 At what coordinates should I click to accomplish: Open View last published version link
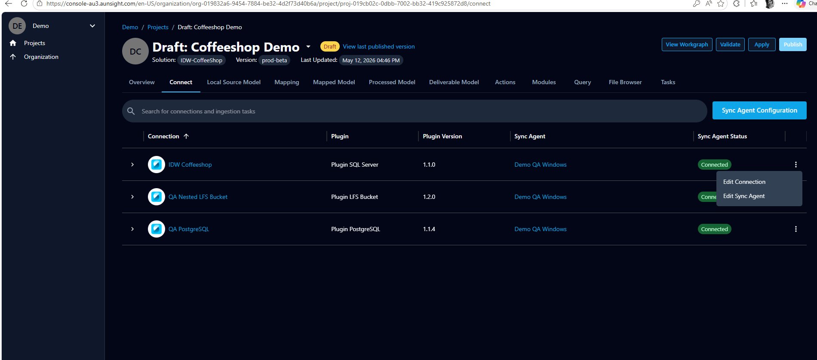point(379,46)
